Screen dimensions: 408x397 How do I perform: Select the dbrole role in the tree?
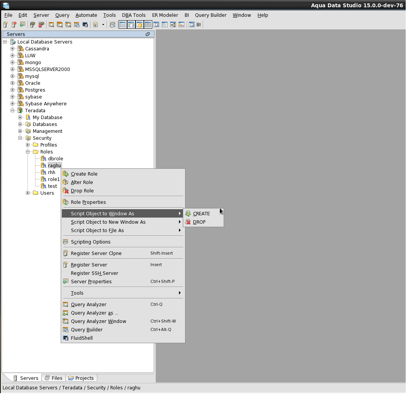[x=55, y=158]
